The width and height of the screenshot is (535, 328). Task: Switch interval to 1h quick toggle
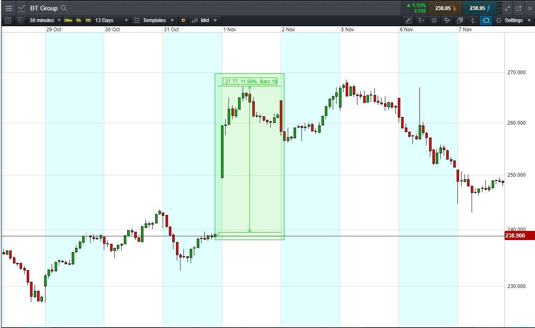pos(78,20)
